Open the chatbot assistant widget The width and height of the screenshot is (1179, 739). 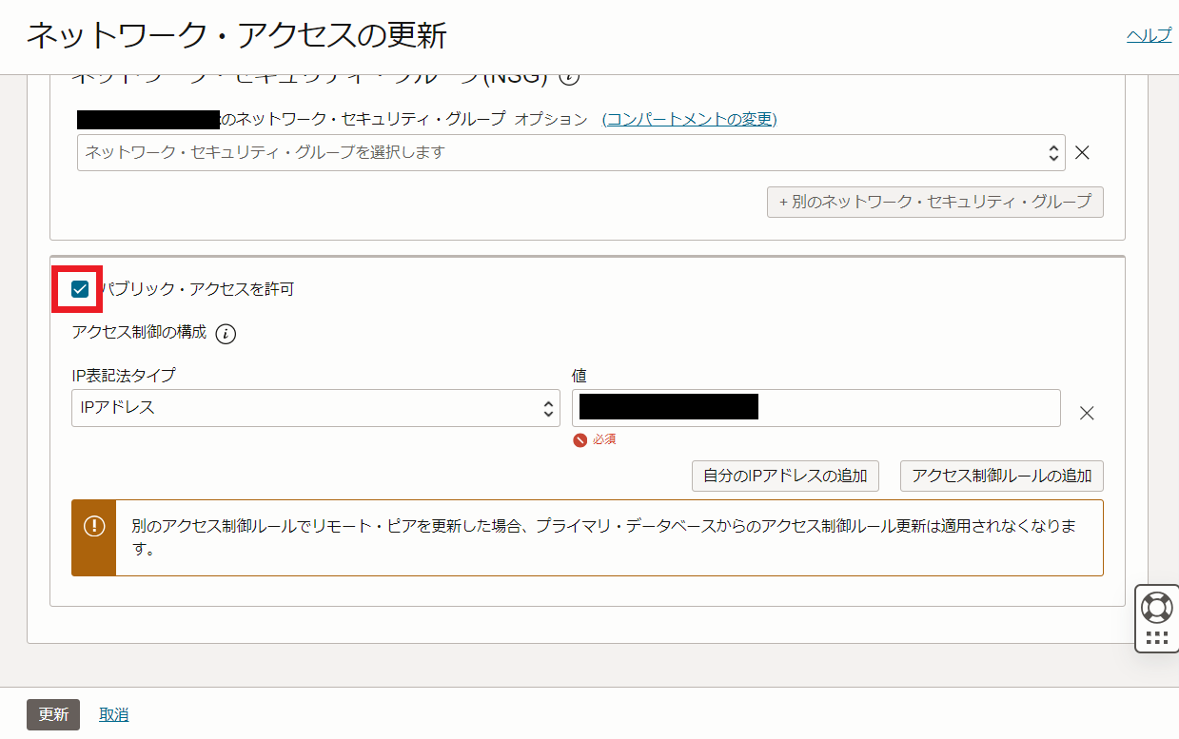tap(1155, 606)
